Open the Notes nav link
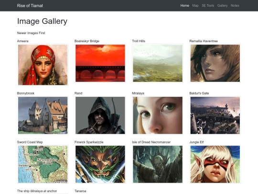The height and width of the screenshot is (194, 258). (x=235, y=6)
